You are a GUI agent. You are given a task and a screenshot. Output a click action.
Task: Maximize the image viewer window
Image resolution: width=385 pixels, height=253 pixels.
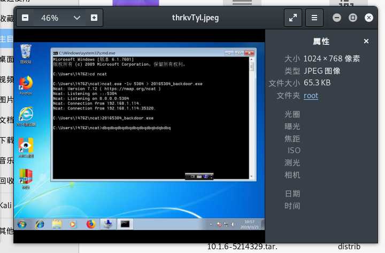coord(353,18)
